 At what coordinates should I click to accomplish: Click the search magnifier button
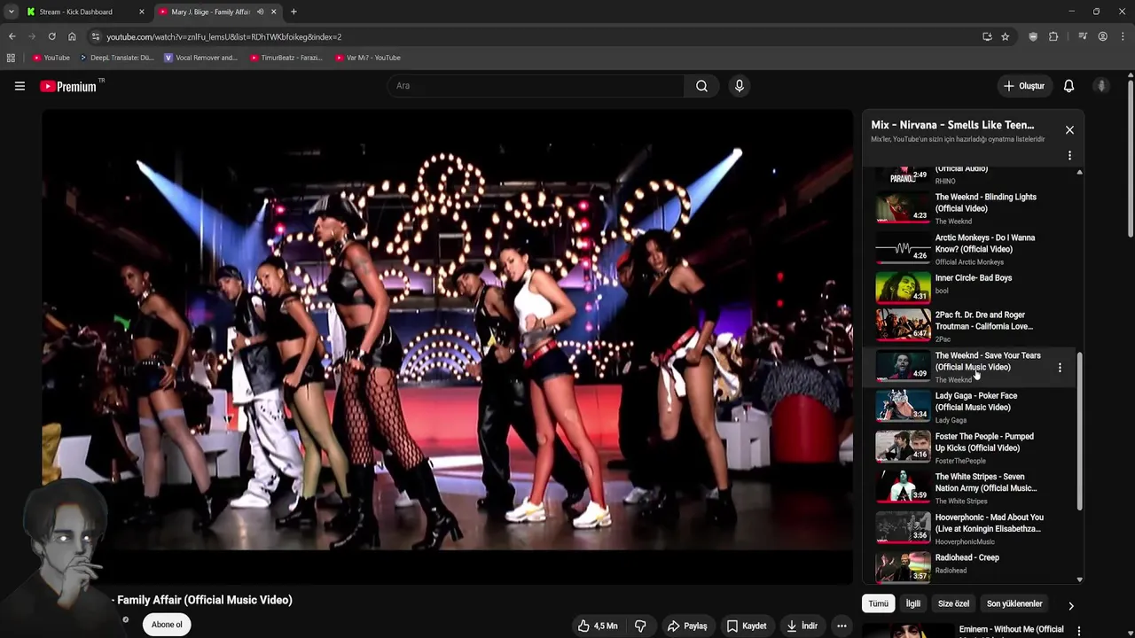701,86
